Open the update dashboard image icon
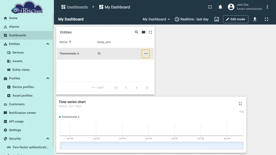This screenshot has width=276, height=155. 217,19
